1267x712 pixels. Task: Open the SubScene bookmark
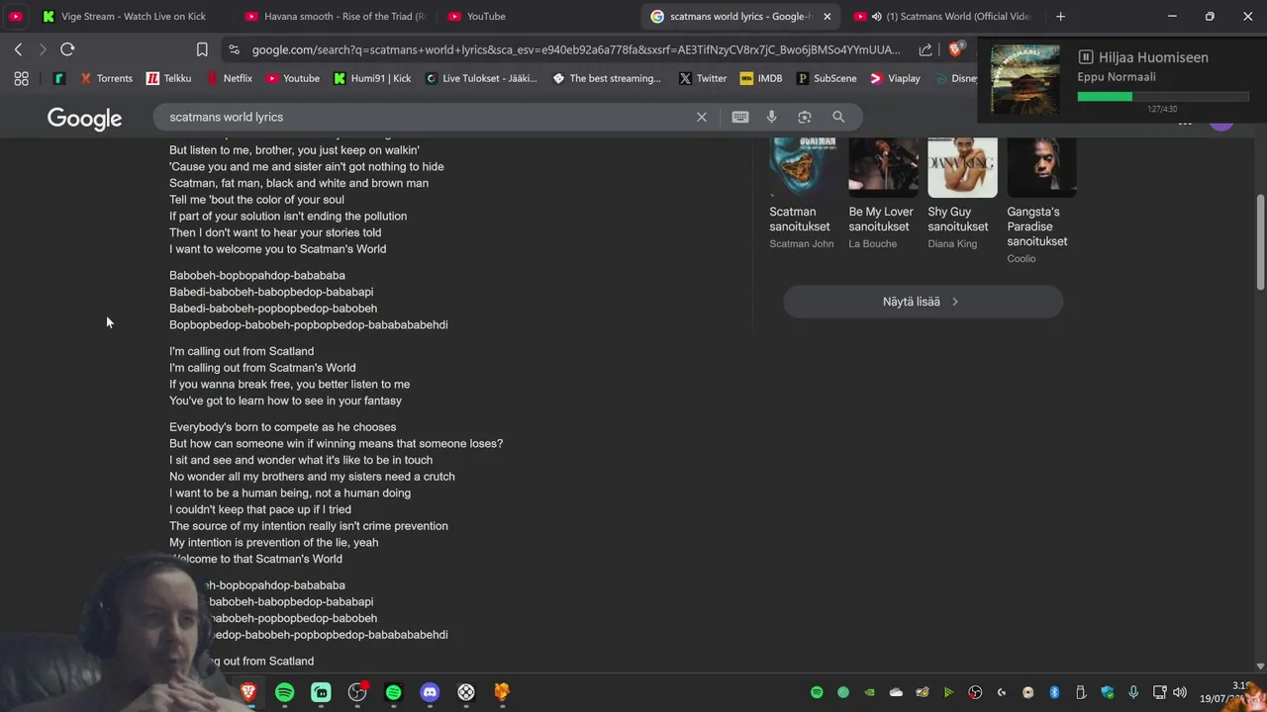click(826, 78)
